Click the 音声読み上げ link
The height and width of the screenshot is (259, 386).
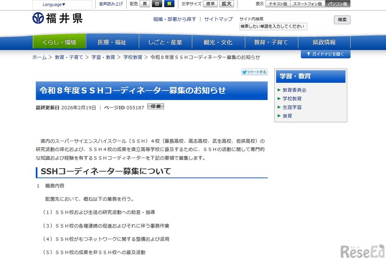pos(111,4)
